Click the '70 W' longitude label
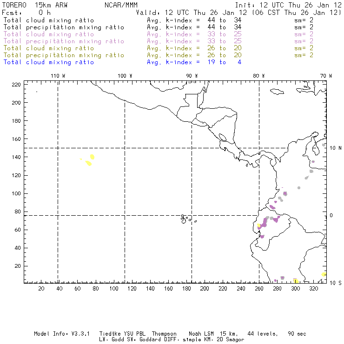Image resolution: width=344 pixels, height=344 pixels. click(x=326, y=76)
